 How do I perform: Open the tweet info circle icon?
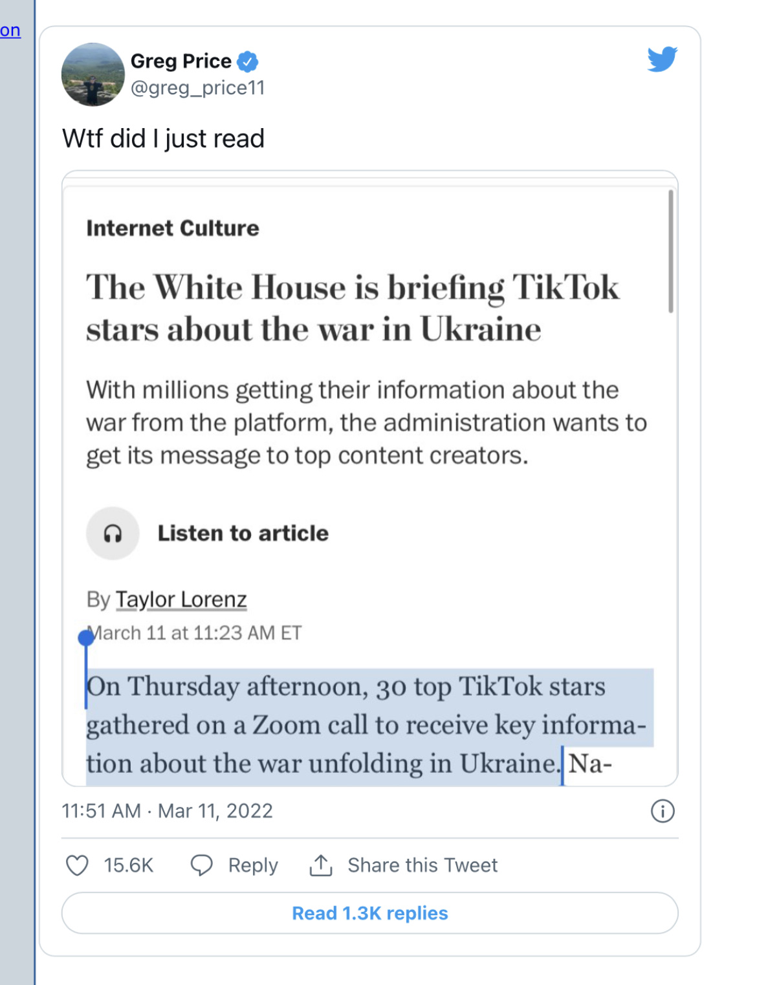[663, 811]
